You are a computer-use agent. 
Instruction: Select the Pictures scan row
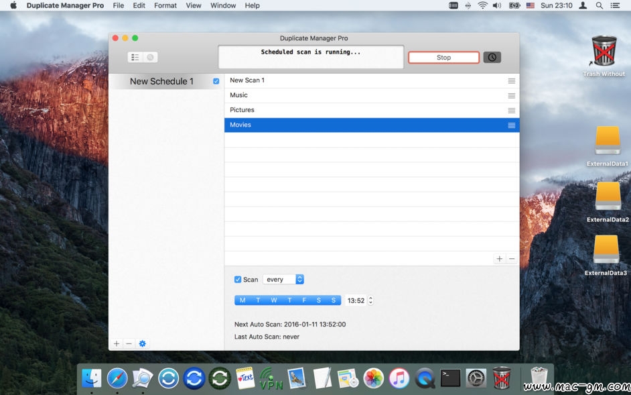pos(372,110)
